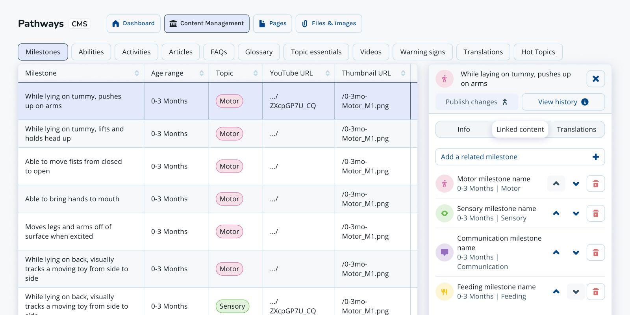Screen dimensions: 630x315
Task: Sort table by Age range column
Action: coord(201,73)
